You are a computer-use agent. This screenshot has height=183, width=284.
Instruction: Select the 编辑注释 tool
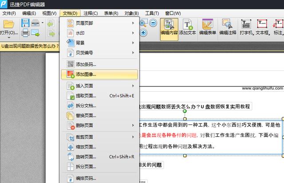(228, 27)
